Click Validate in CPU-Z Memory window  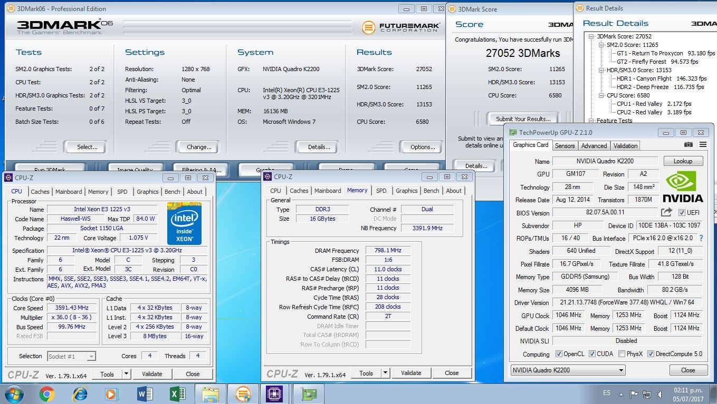pyautogui.click(x=411, y=373)
